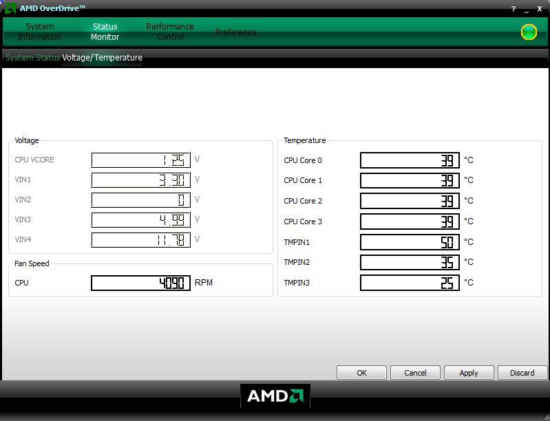Switch to the Status Monitor tab
The width and height of the screenshot is (550, 421).
[x=105, y=32]
